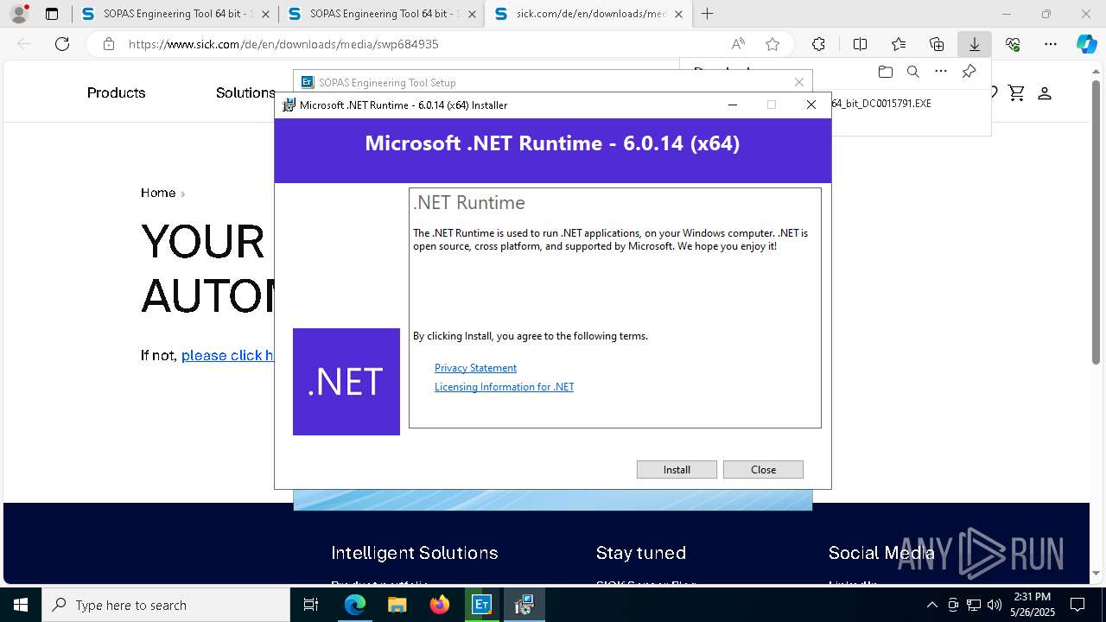Open network status tray icon

click(974, 605)
